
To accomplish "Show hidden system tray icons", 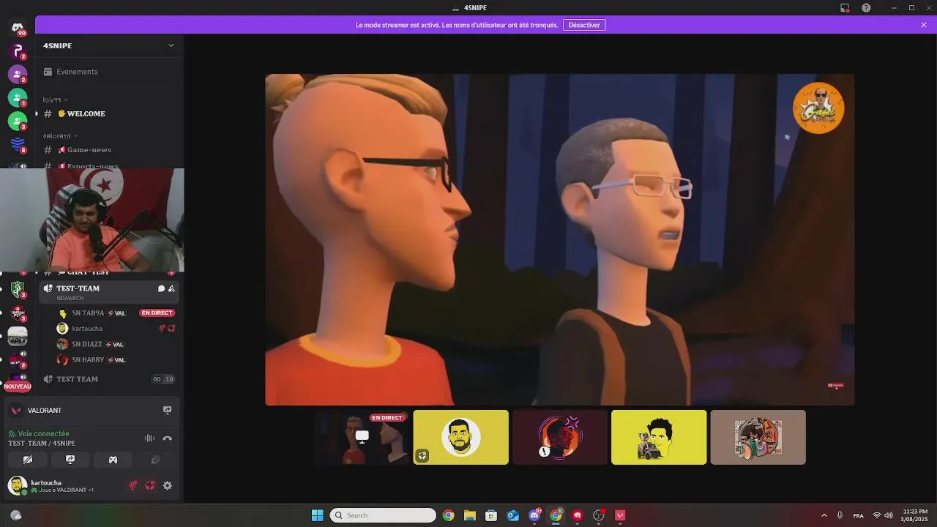I will click(x=824, y=515).
